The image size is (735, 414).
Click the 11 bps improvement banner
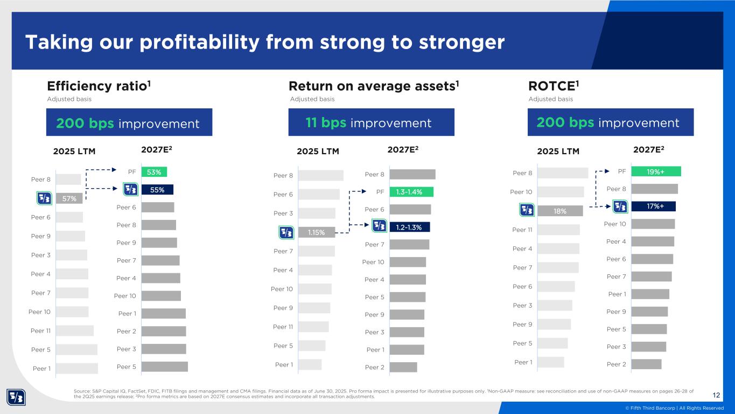(x=371, y=123)
